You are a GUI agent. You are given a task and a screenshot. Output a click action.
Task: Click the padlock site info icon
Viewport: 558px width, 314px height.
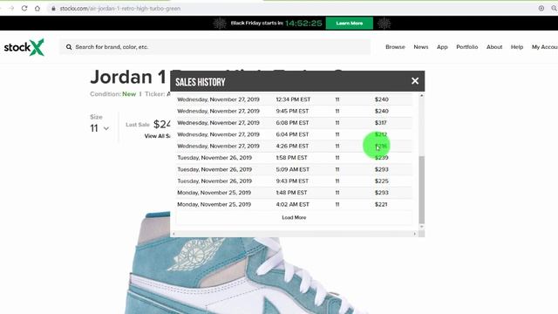pos(53,8)
